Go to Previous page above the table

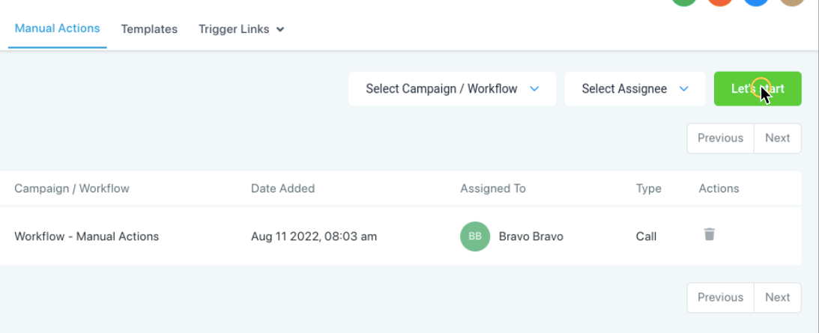click(720, 138)
